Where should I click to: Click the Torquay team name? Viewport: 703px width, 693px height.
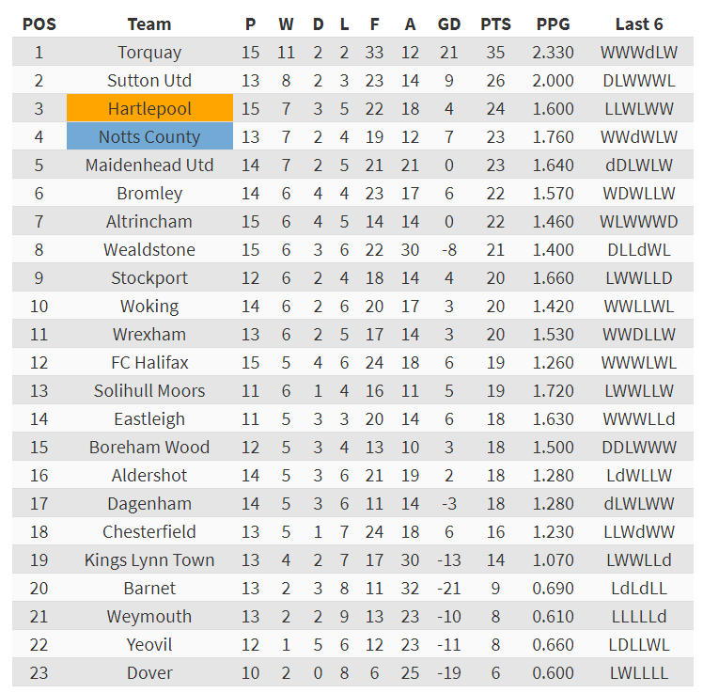(149, 53)
